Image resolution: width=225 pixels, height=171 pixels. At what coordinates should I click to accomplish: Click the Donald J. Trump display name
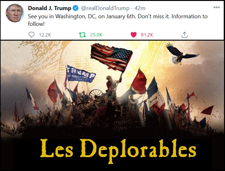50,8
